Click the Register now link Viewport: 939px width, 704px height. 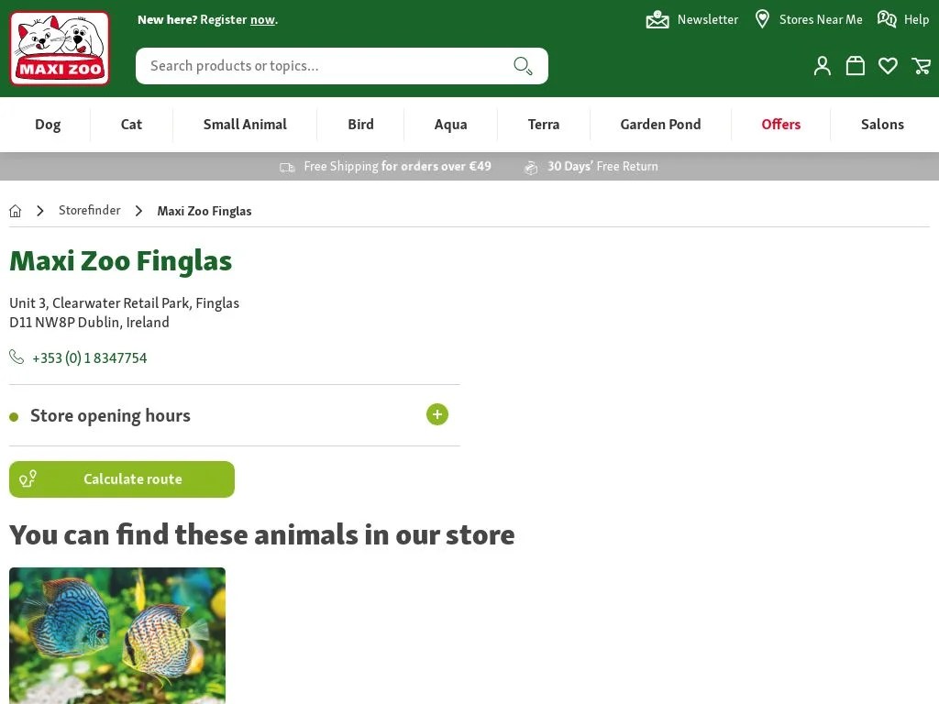pyautogui.click(x=263, y=18)
